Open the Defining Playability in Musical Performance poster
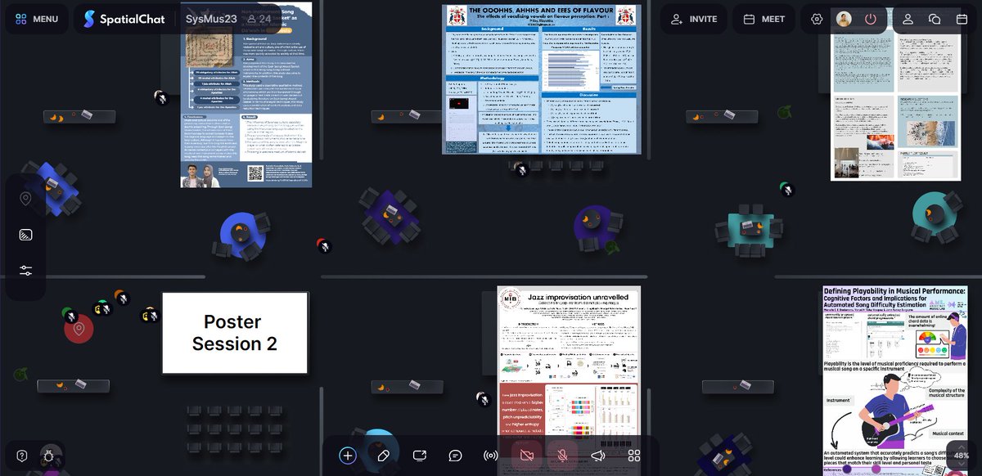Image resolution: width=982 pixels, height=476 pixels. 895,380
